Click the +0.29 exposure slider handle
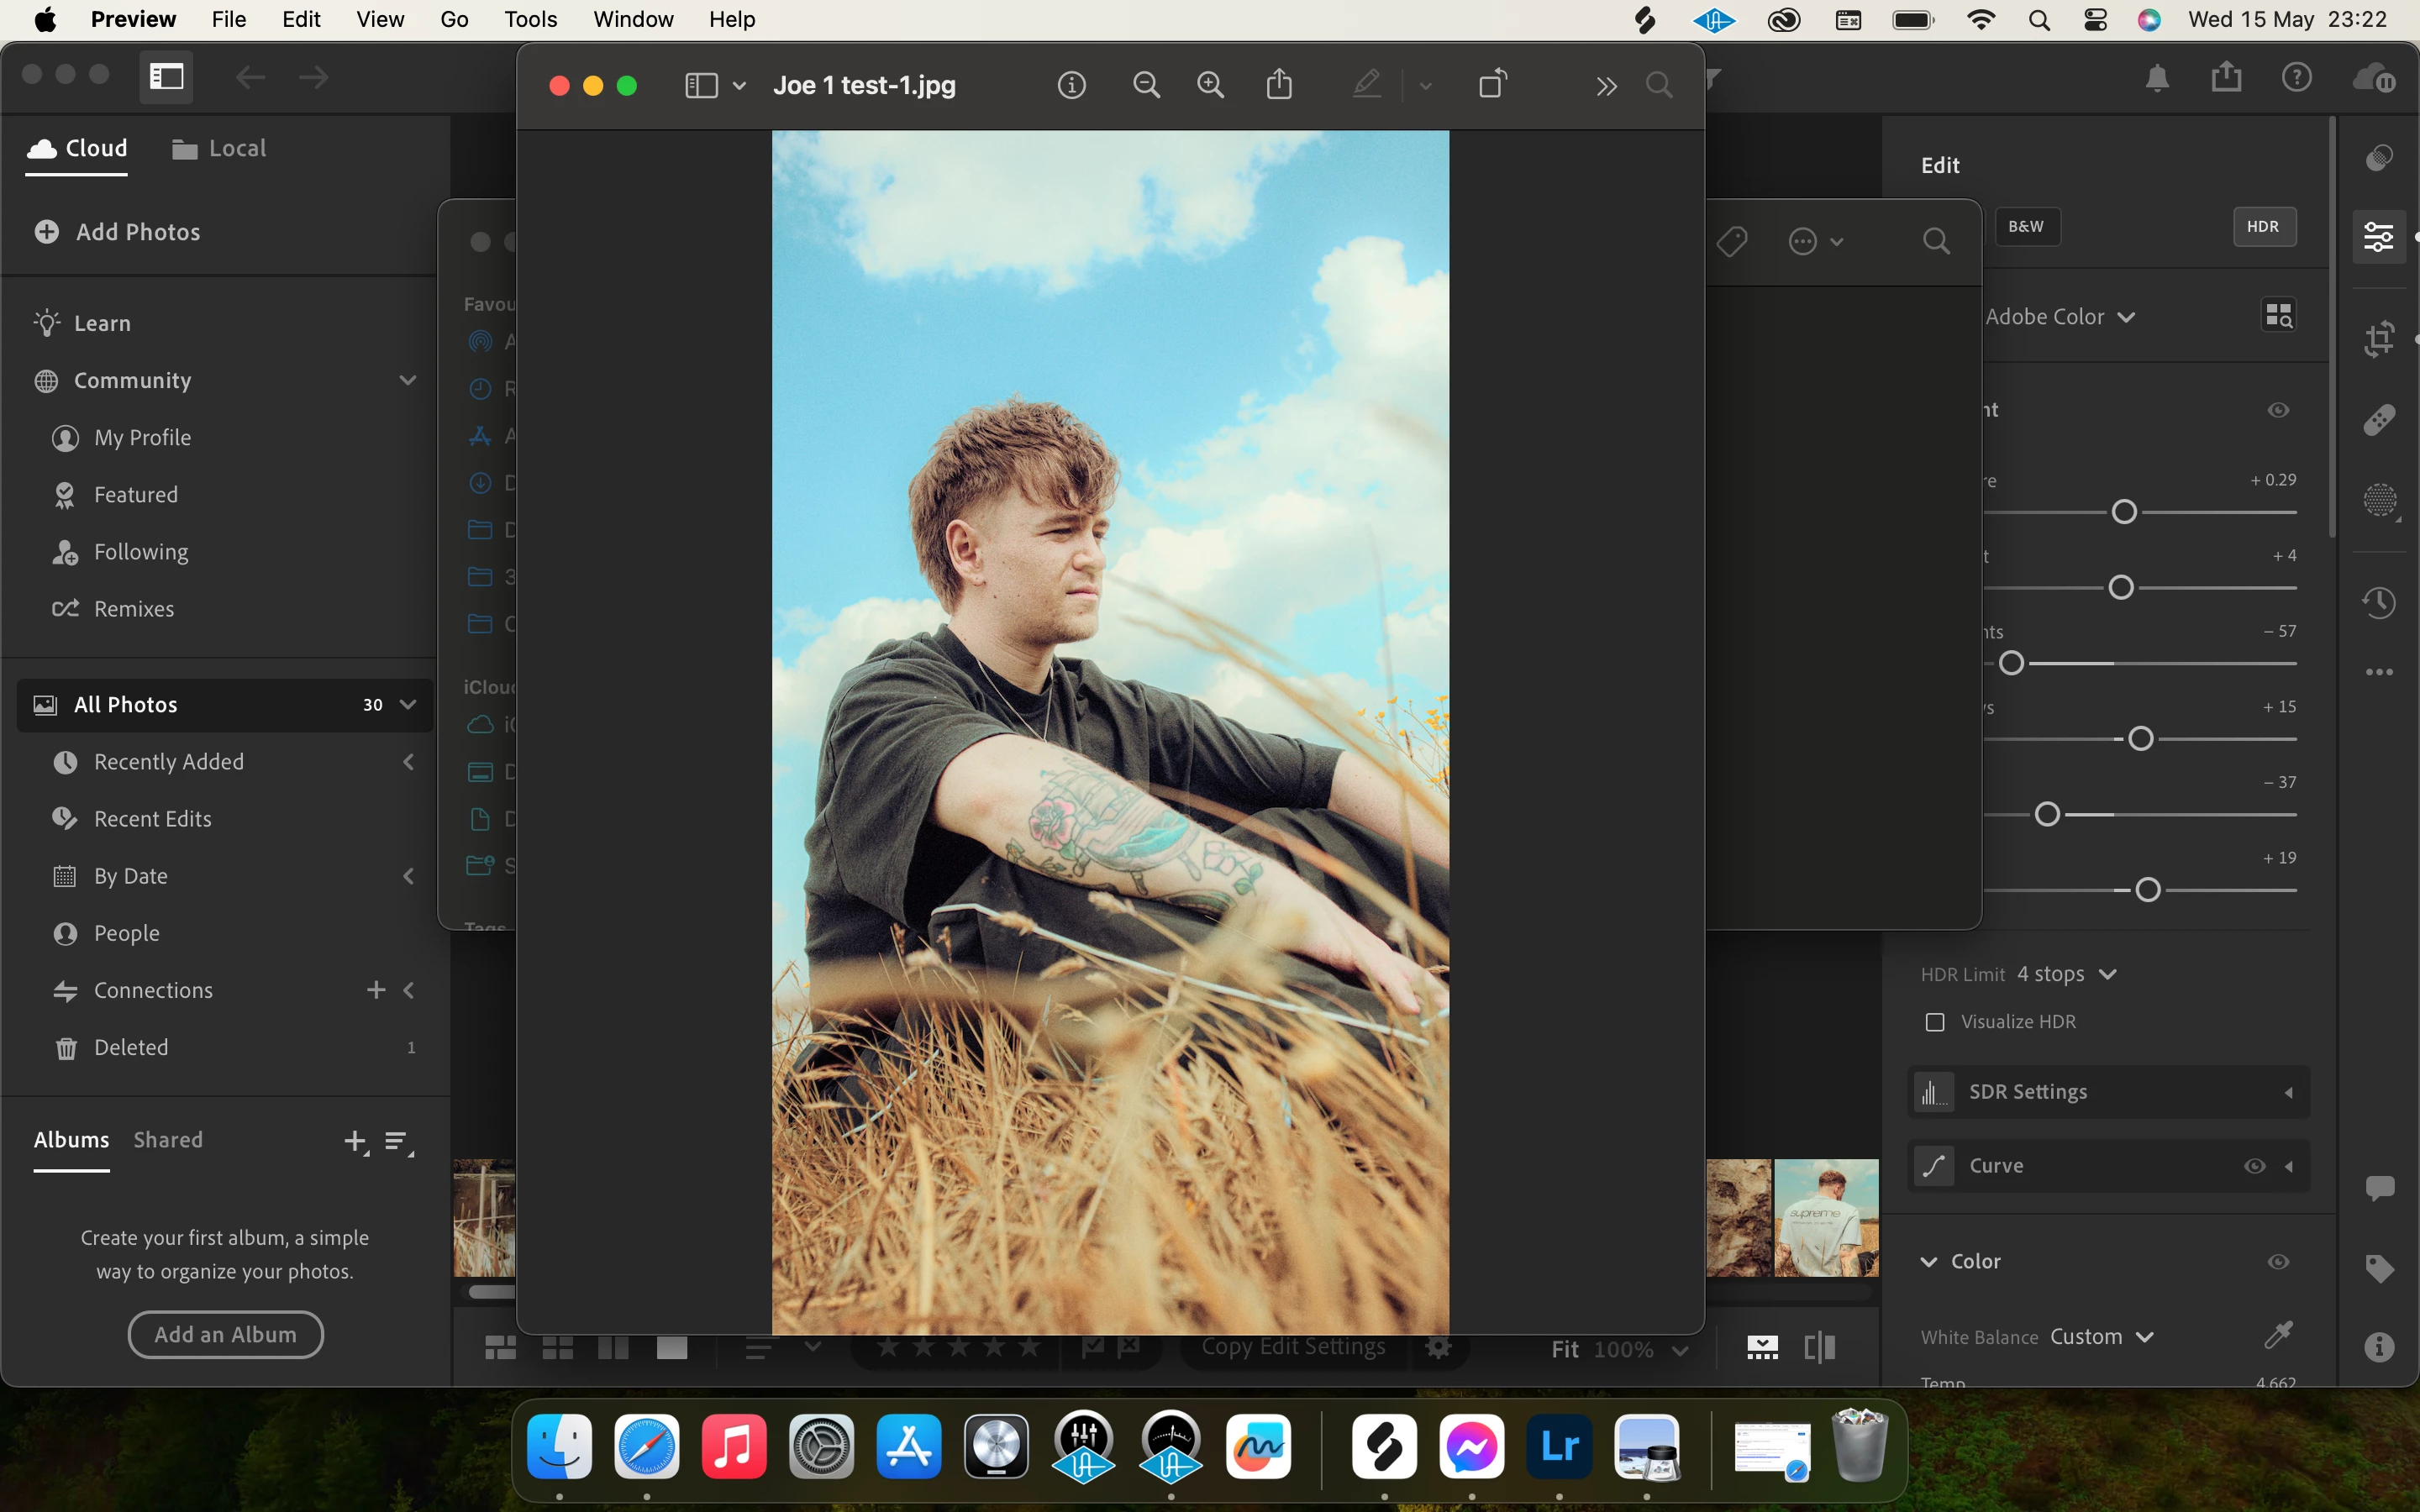The width and height of the screenshot is (2420, 1512). (2124, 512)
